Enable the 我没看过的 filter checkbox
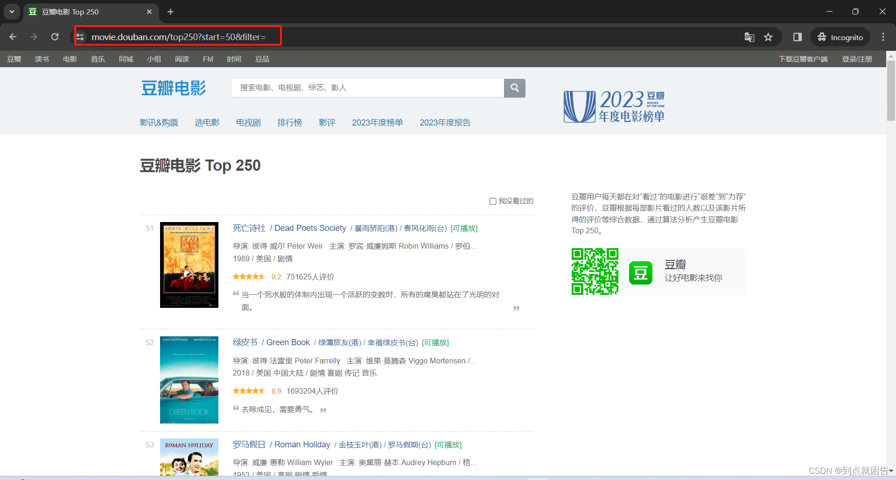Screen dimensions: 896x480 [493, 201]
